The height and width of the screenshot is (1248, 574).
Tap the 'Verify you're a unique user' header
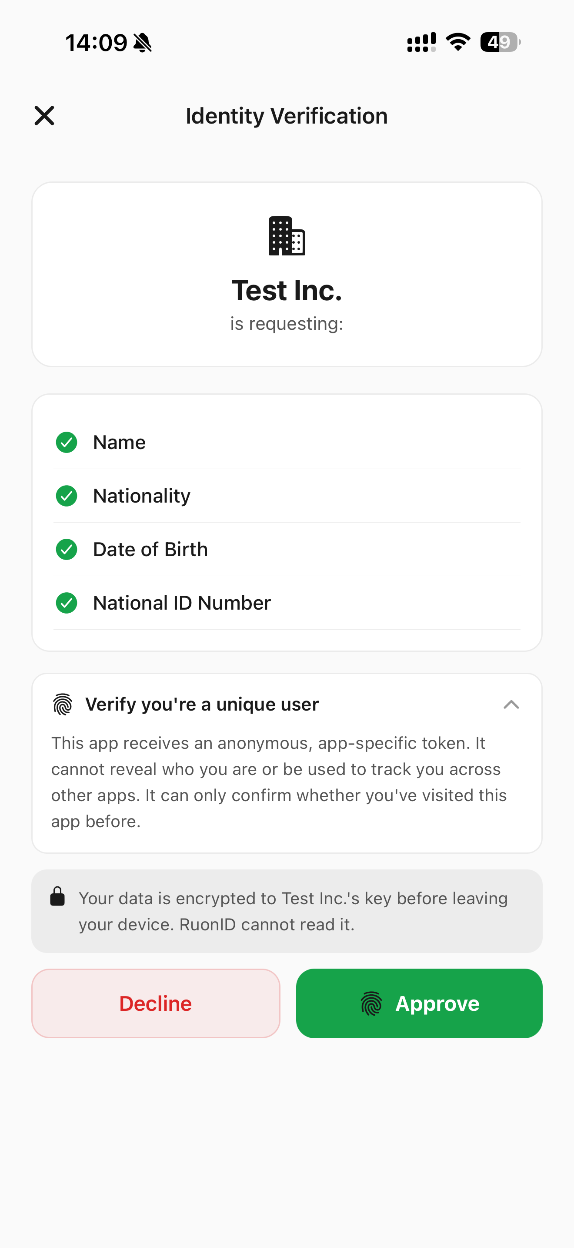pyautogui.click(x=202, y=705)
